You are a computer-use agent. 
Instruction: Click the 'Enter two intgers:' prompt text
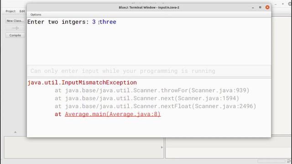coord(58,22)
